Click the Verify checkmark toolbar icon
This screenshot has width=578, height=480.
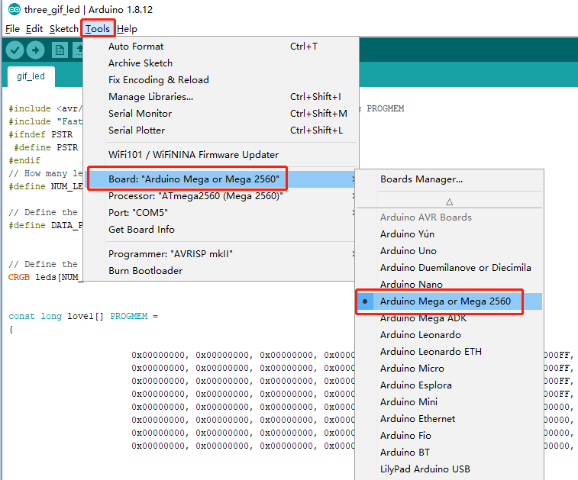click(15, 50)
